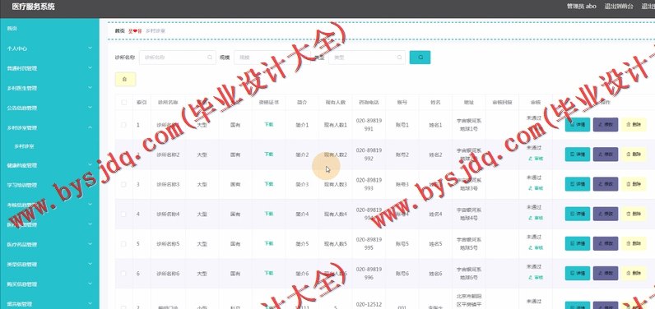Click 详情 button for 姓名1 row
The width and height of the screenshot is (655, 309).
(578, 125)
